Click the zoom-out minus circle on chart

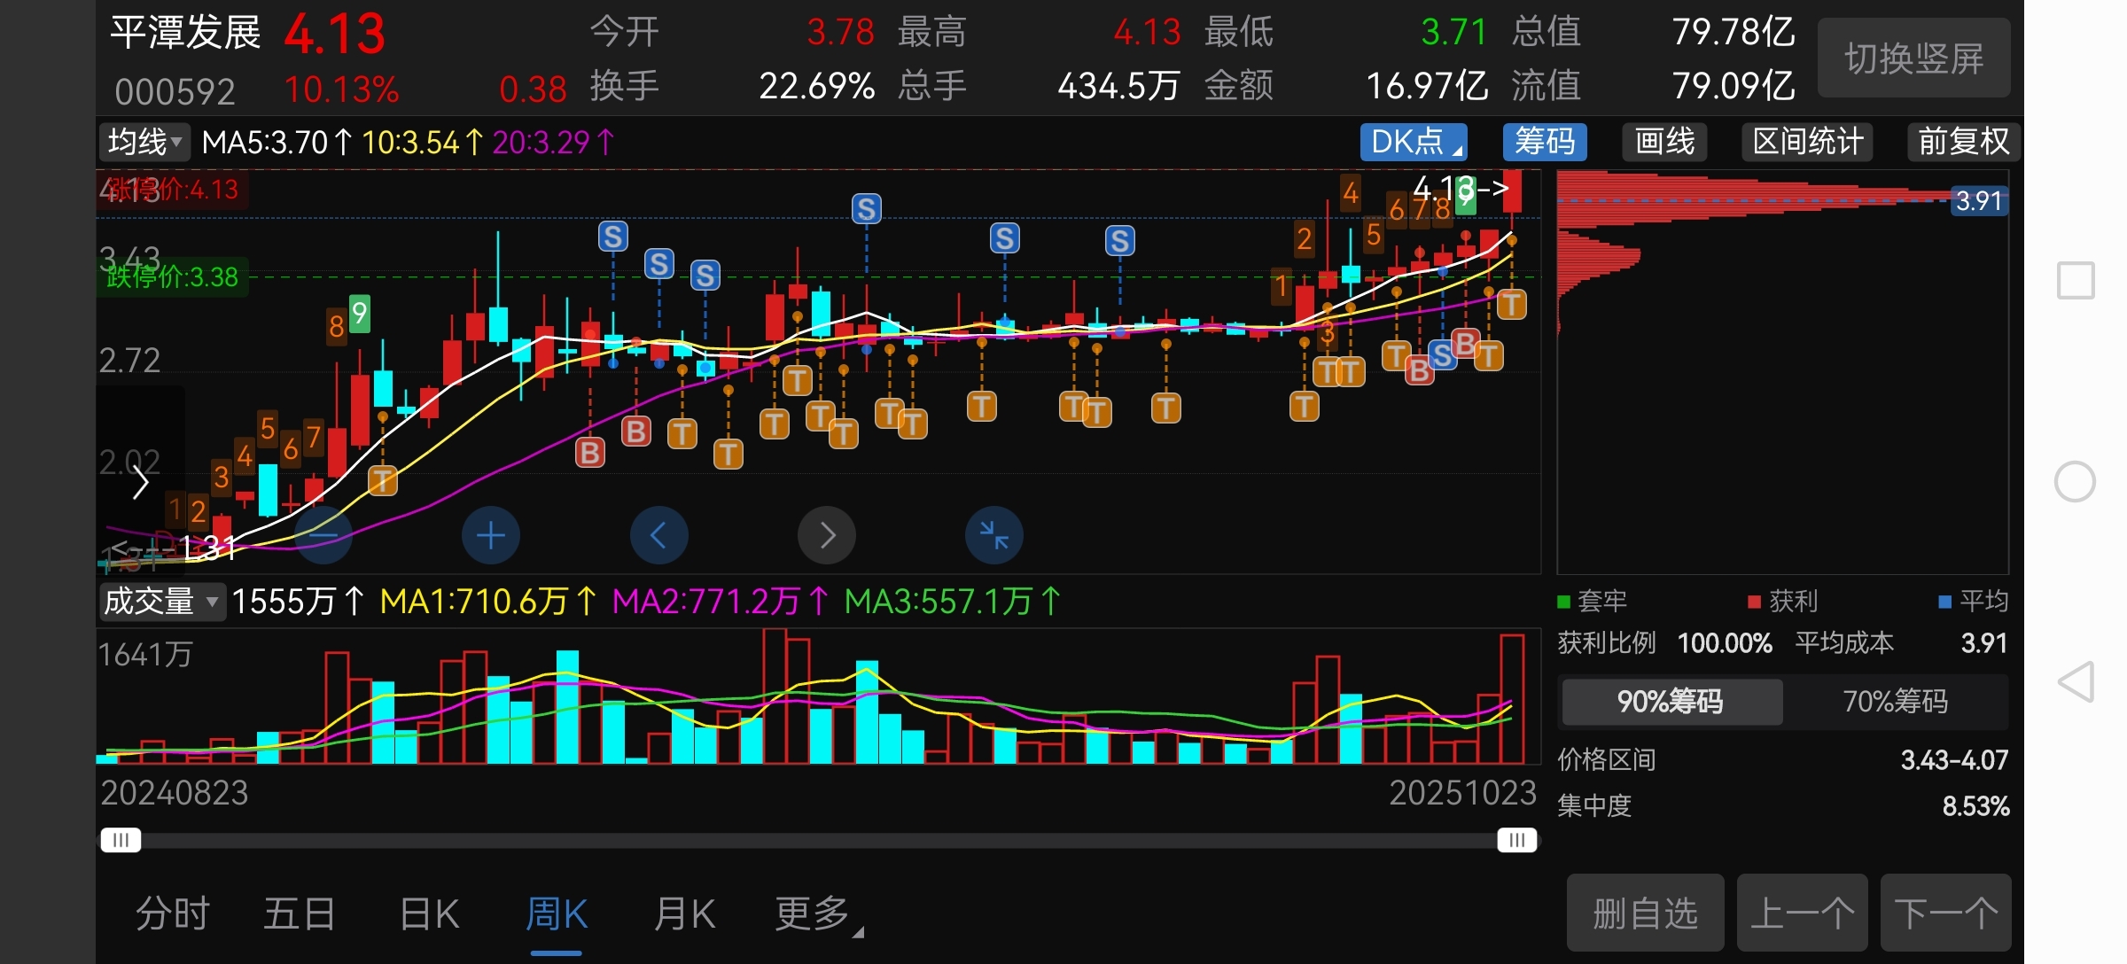click(323, 535)
